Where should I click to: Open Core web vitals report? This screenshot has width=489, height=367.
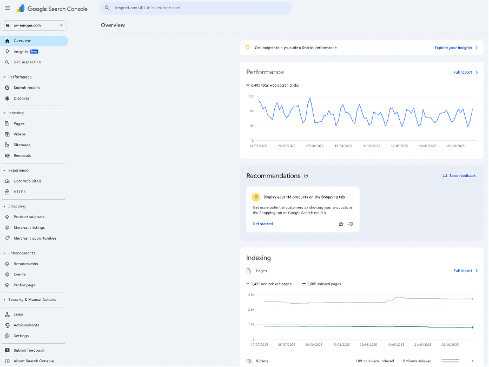[x=27, y=181]
